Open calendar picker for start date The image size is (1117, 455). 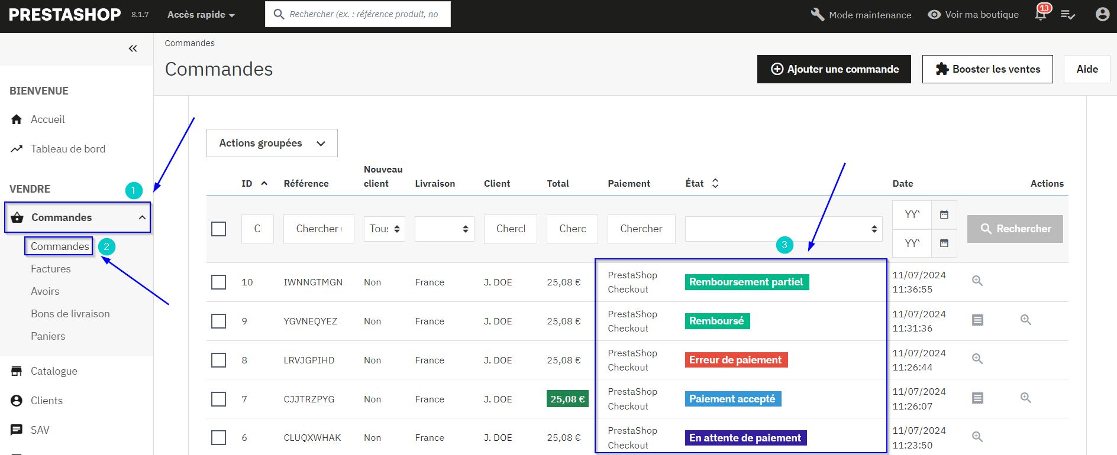(x=944, y=214)
